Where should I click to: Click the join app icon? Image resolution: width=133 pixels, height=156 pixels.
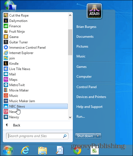[x=6, y=58]
